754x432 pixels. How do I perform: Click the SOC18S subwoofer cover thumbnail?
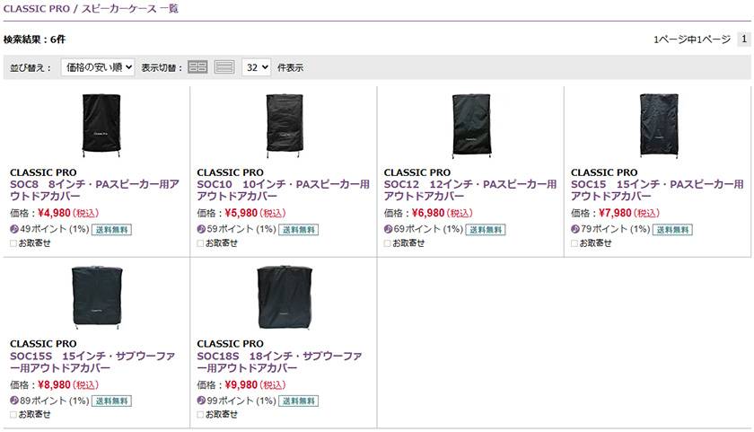284,295
